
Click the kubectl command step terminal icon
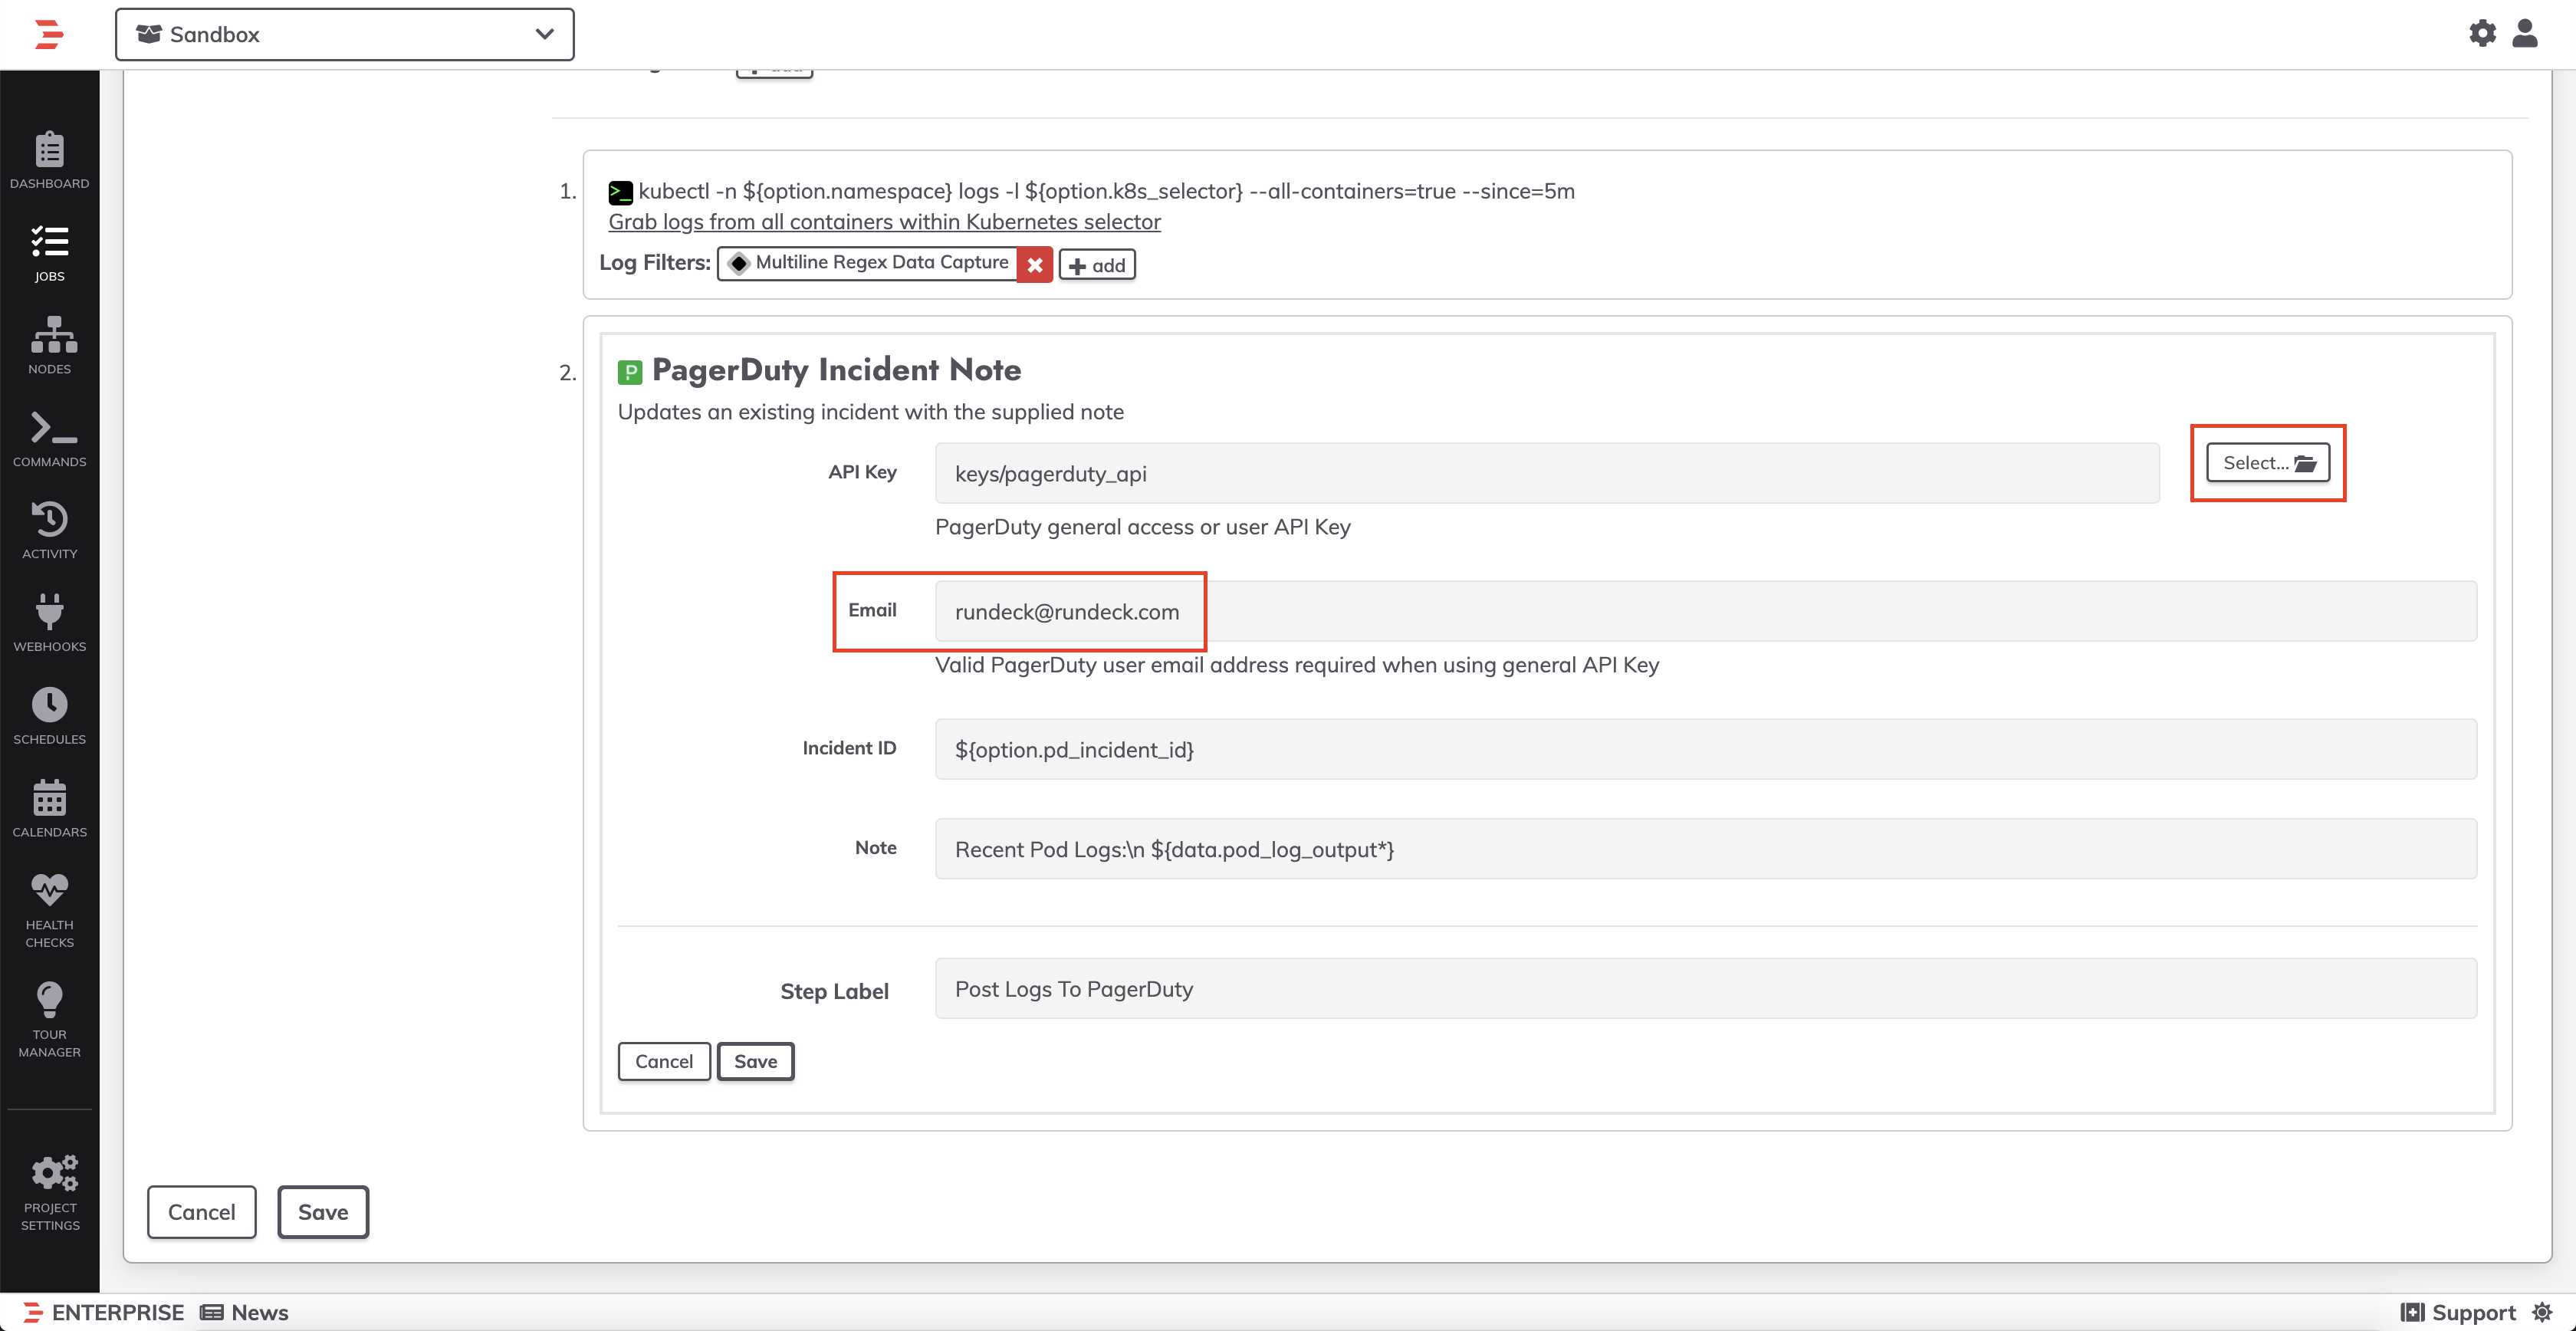(x=620, y=192)
